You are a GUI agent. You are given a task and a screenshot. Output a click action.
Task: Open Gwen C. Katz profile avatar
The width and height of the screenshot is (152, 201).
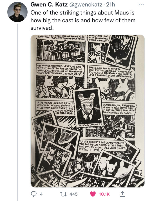click(x=17, y=12)
